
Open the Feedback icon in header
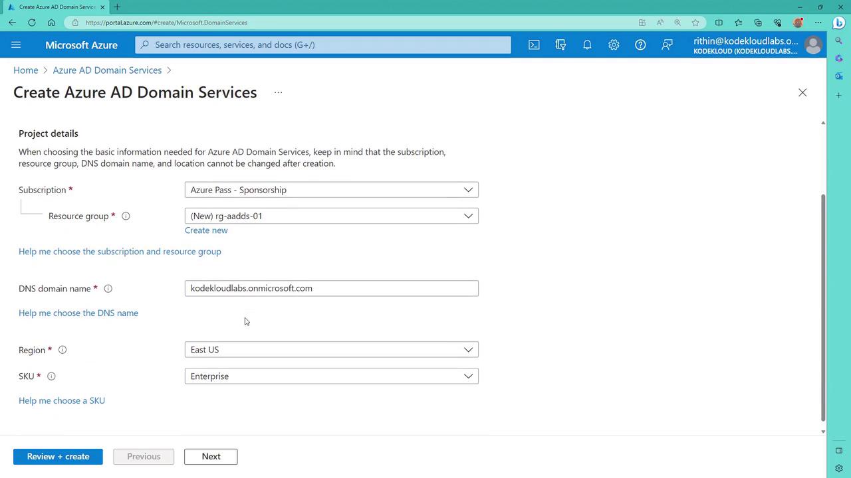(x=667, y=45)
